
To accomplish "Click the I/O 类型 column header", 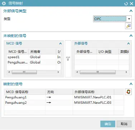I will point(108,52).
